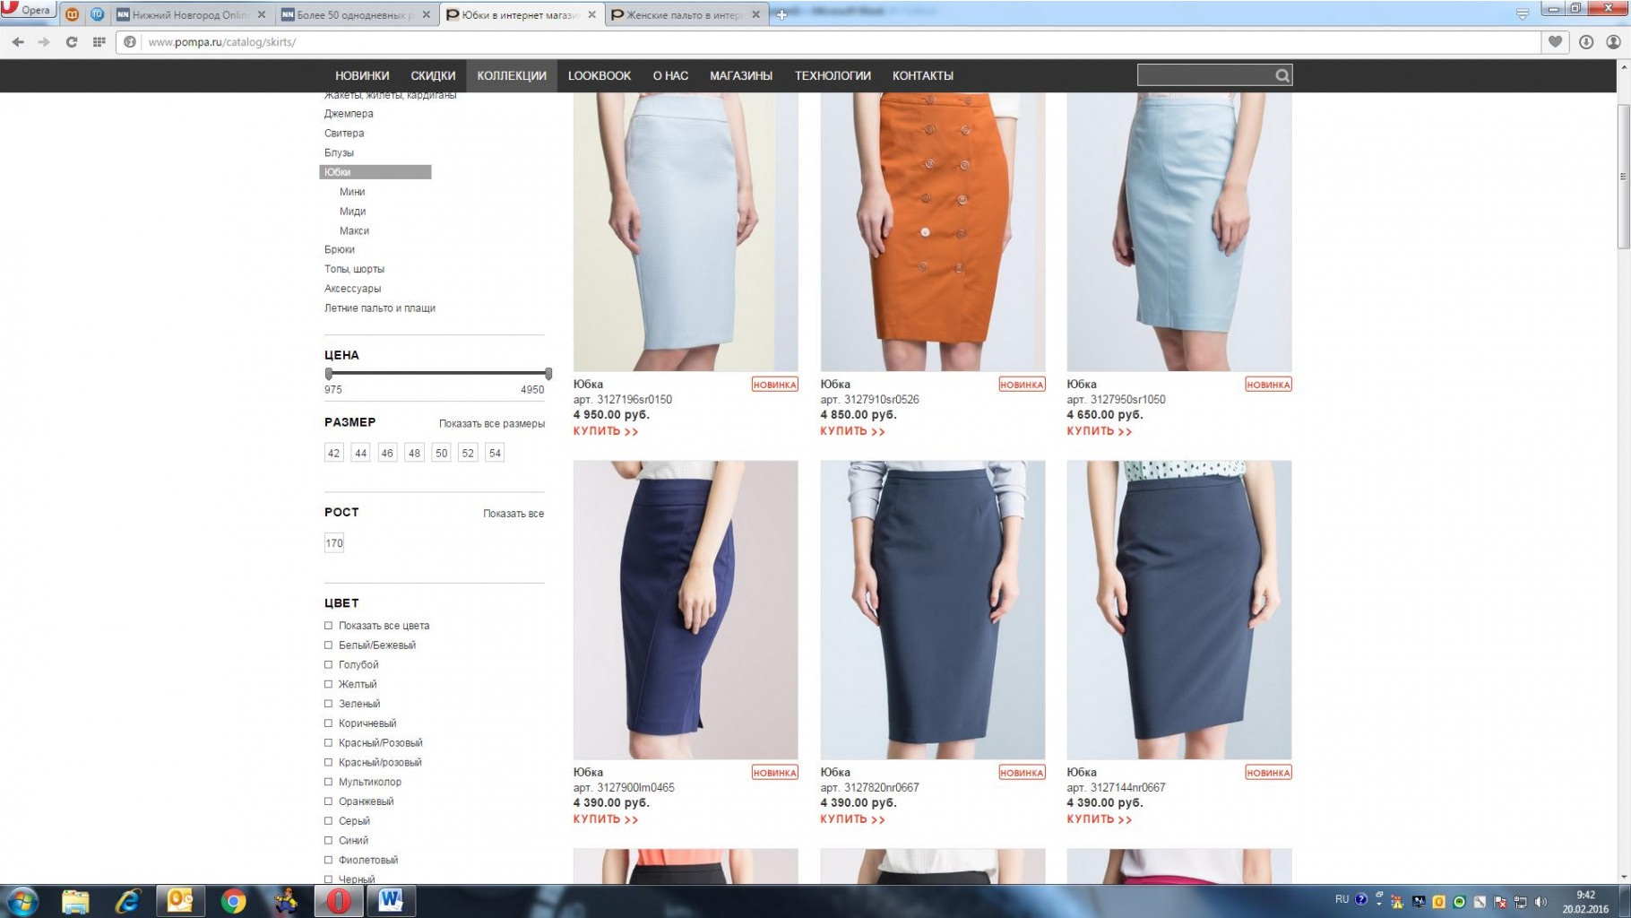Tick the Зеленый color checkbox
Screen dimensions: 1631x918
point(328,704)
